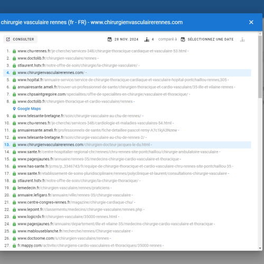
Task: Open result 23 www.logicrdv.fr link
Action: point(67,217)
